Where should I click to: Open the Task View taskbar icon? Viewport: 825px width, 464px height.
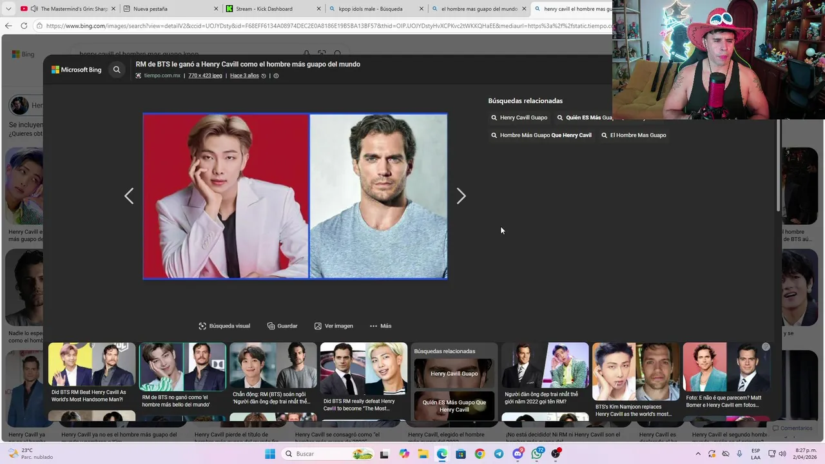tap(385, 454)
